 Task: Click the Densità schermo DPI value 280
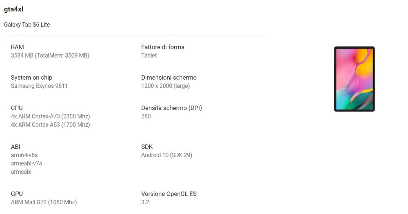[146, 116]
